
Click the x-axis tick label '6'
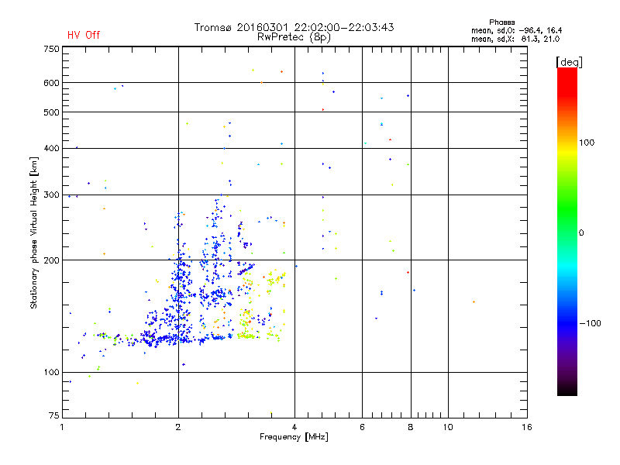point(362,427)
